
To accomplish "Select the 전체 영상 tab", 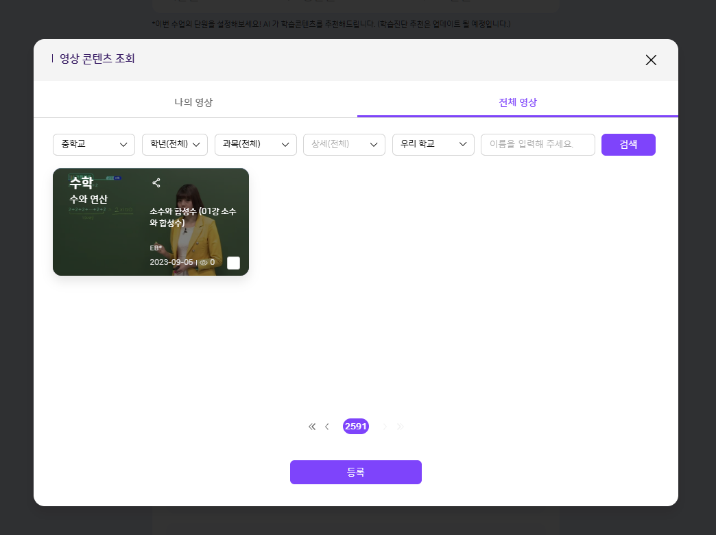I will click(x=518, y=102).
